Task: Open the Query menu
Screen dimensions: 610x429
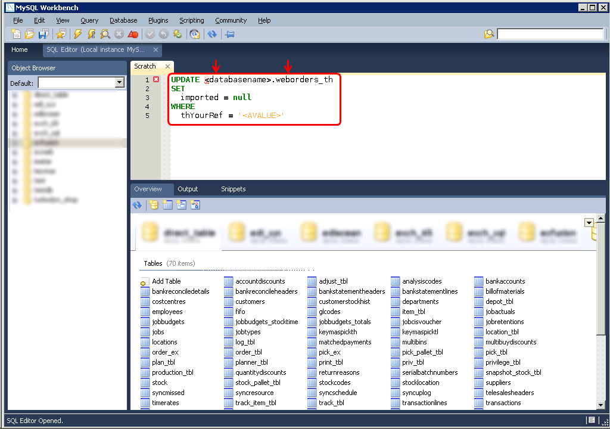Action: [89, 20]
